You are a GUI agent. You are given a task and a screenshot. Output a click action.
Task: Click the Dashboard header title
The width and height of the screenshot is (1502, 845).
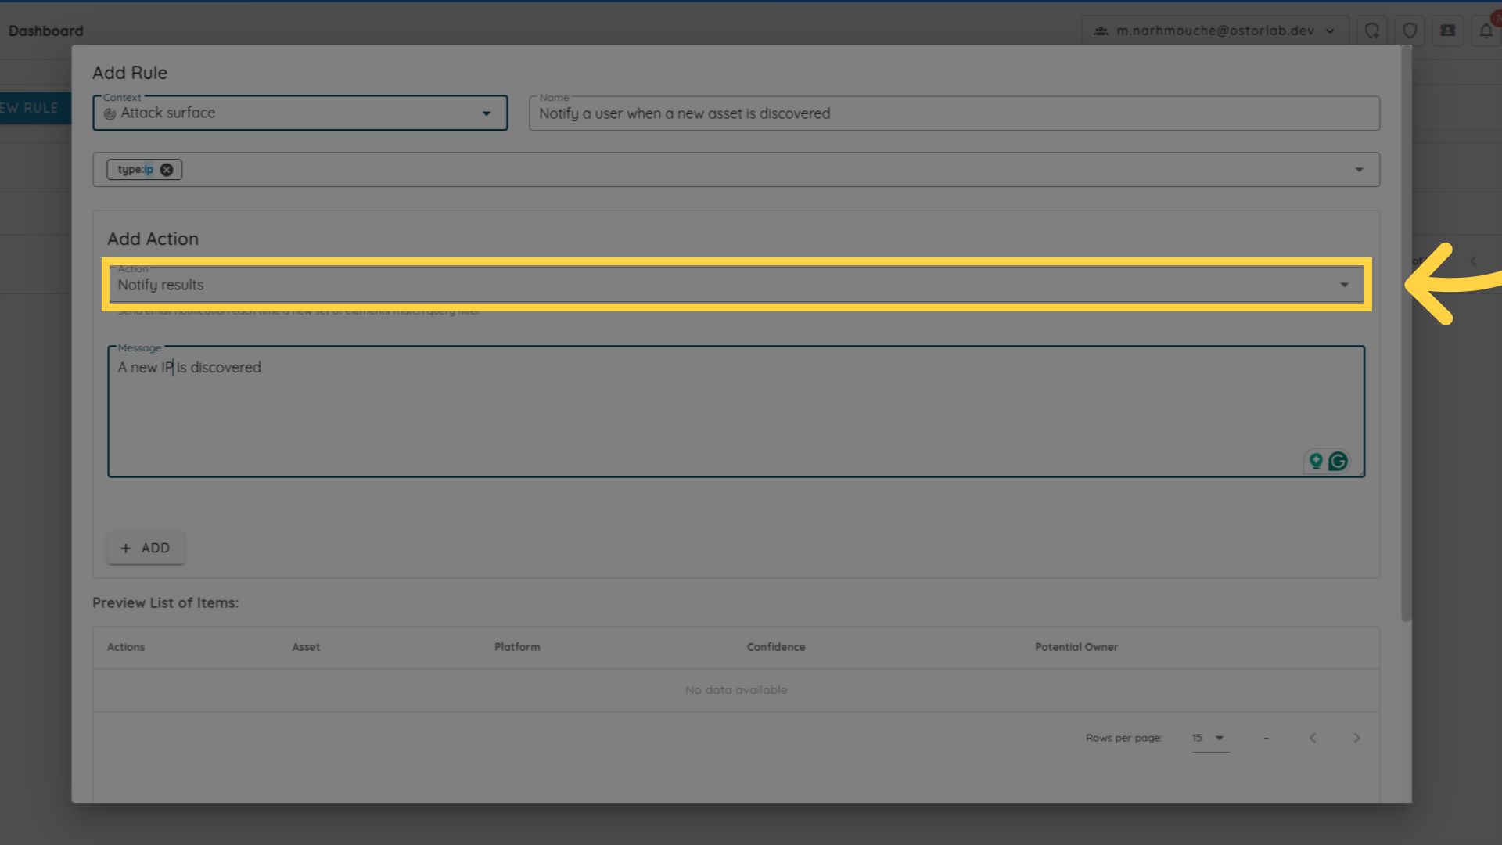click(x=45, y=31)
